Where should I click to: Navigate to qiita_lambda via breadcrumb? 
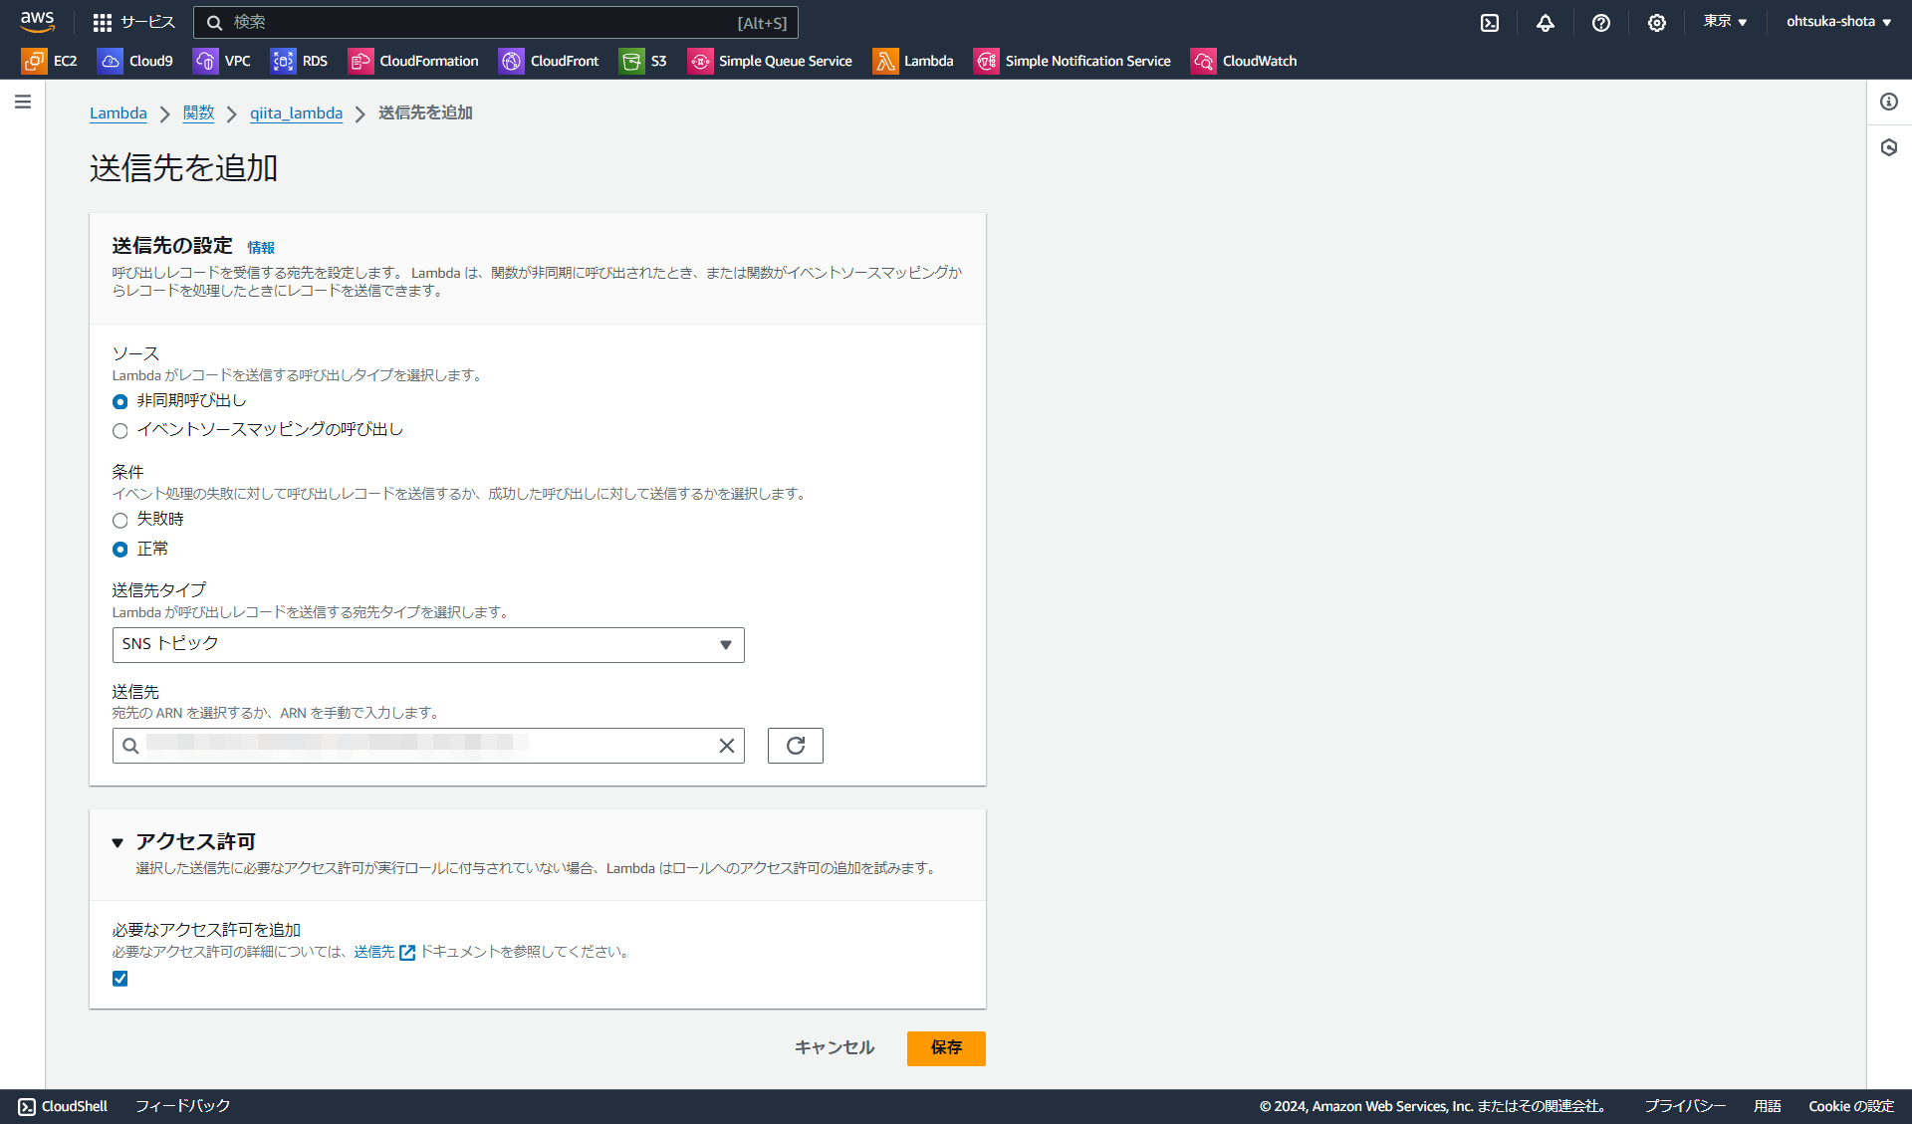[296, 112]
